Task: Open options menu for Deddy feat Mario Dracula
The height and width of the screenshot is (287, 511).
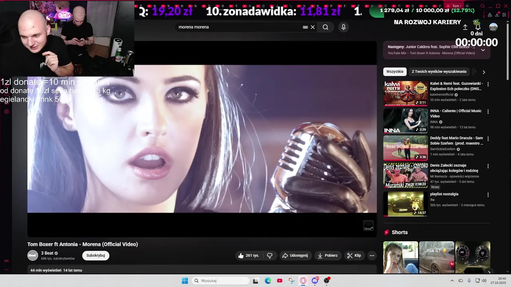Action: (488, 139)
